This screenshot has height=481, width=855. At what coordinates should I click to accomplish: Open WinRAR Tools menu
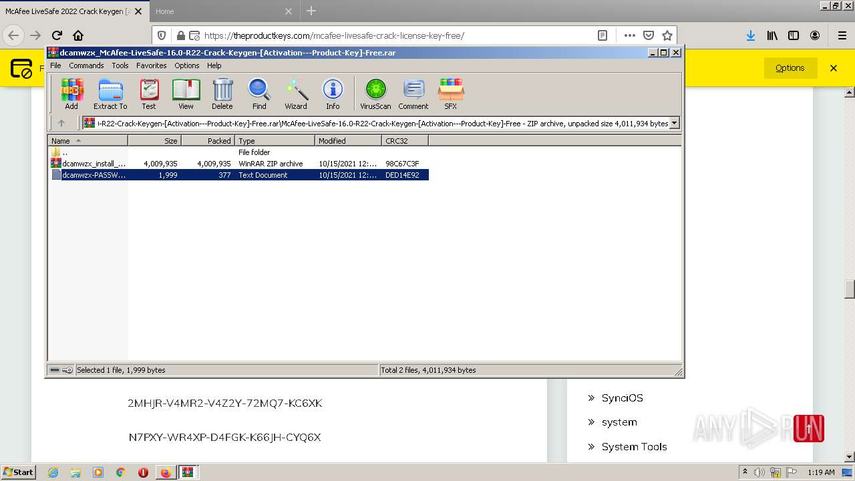tap(120, 65)
